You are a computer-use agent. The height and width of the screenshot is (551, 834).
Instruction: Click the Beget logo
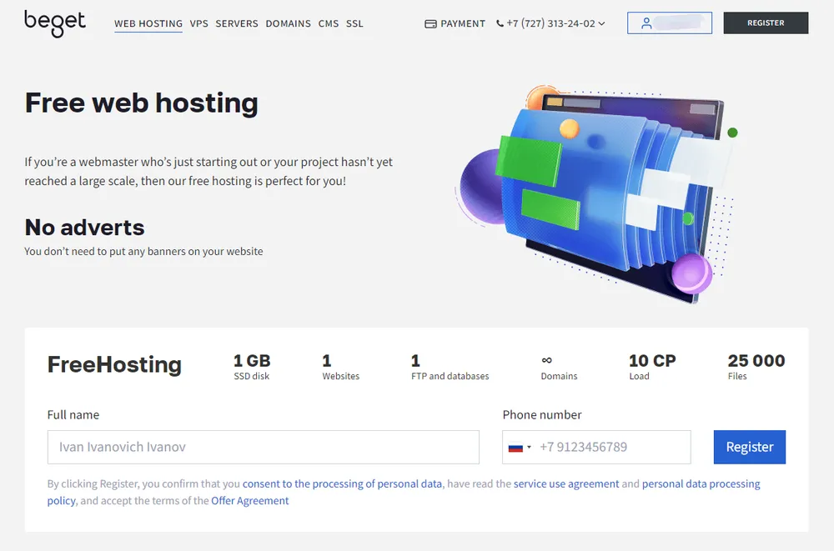(x=55, y=23)
